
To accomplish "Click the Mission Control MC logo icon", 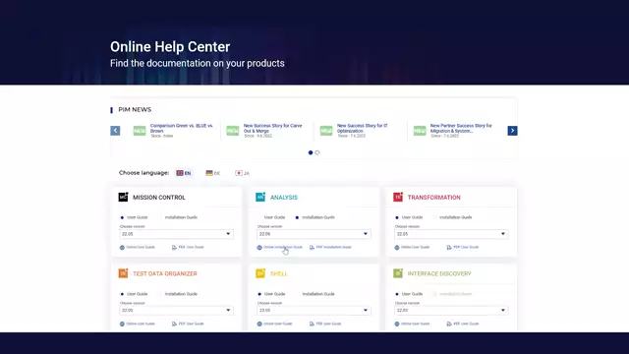I will [123, 197].
